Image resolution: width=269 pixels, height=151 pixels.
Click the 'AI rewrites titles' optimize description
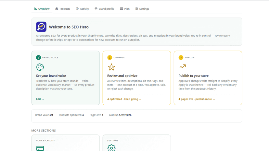136,85
